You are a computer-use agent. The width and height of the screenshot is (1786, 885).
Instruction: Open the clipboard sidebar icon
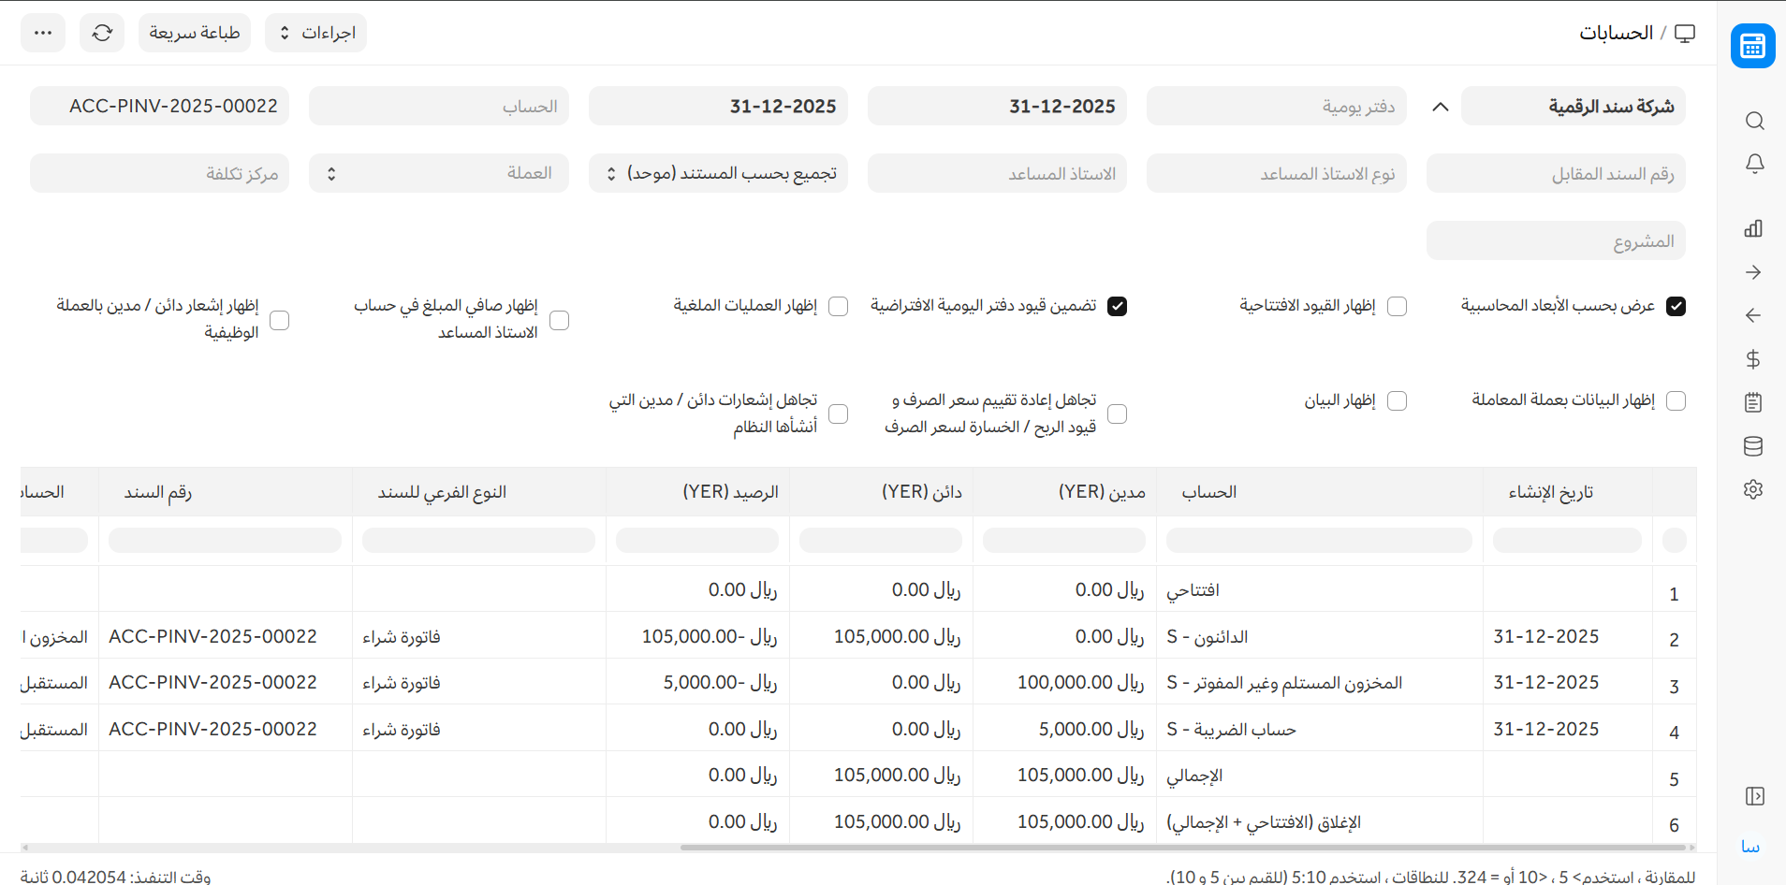[1753, 403]
